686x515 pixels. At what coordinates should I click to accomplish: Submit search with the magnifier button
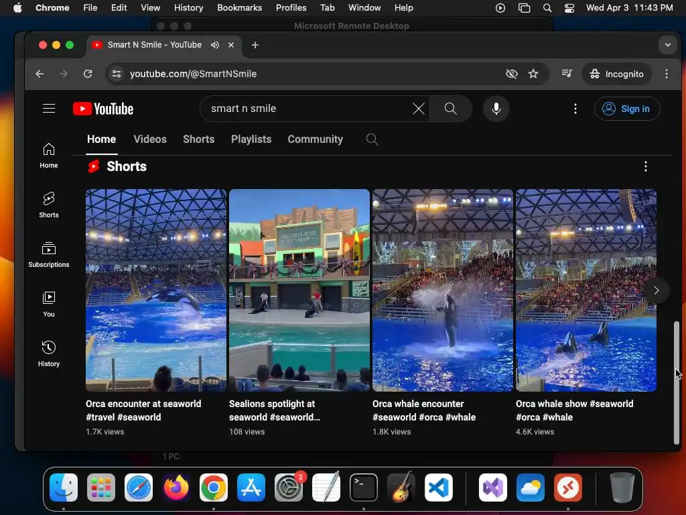pos(451,109)
